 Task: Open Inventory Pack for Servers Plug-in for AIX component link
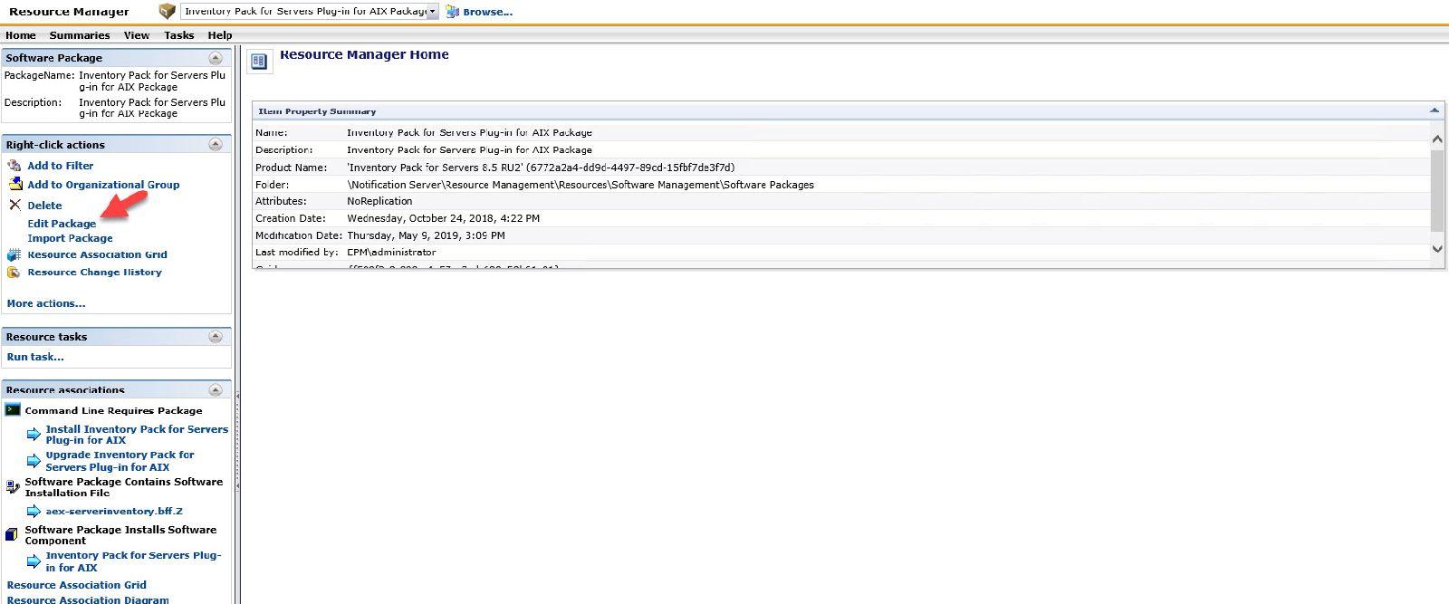click(x=133, y=561)
